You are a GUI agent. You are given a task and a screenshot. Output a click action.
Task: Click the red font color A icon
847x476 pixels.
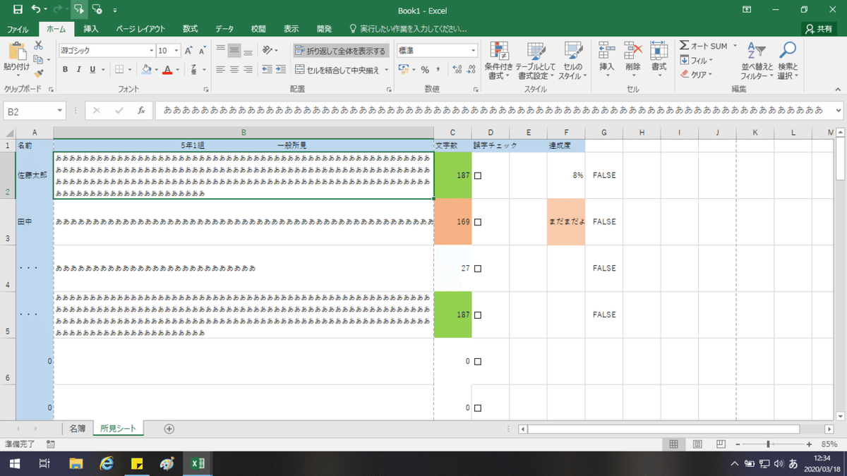click(x=167, y=70)
